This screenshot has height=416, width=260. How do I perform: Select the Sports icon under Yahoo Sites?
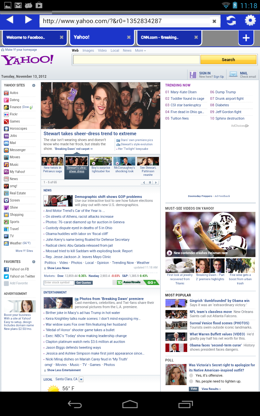pyautogui.click(x=6, y=222)
